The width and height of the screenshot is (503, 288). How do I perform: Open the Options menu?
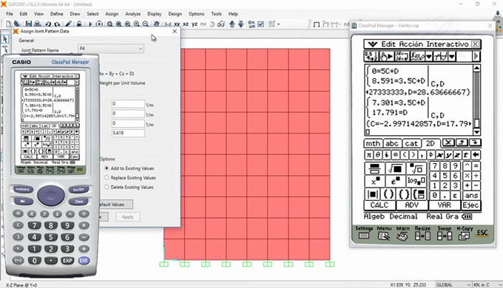[x=196, y=14]
